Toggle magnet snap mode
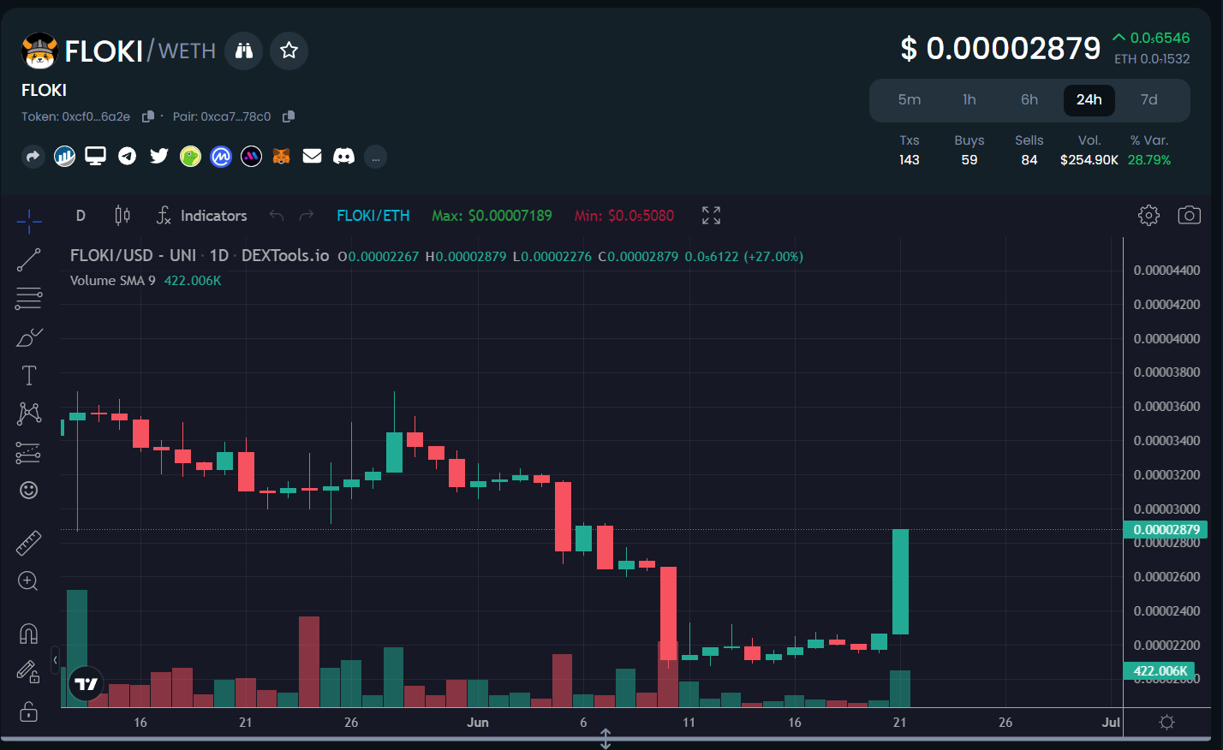Screen dimensions: 1223x750 tap(28, 634)
